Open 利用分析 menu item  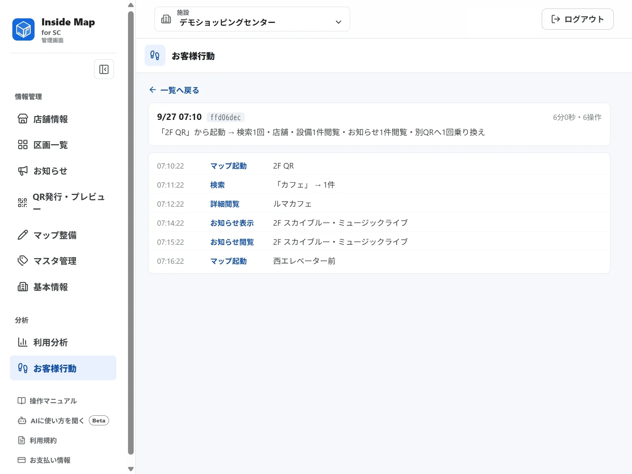coord(63,342)
